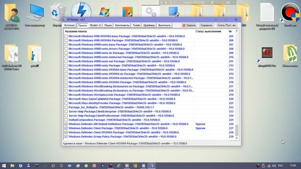The image size is (301, 169).
Task: Select the Windows-Defender-Client-WOW64-Package row name
Action: pos(124,132)
